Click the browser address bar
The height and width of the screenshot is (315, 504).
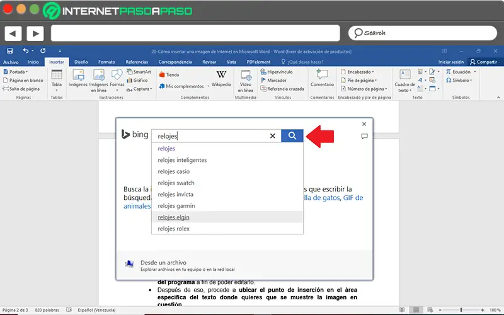tap(195, 33)
